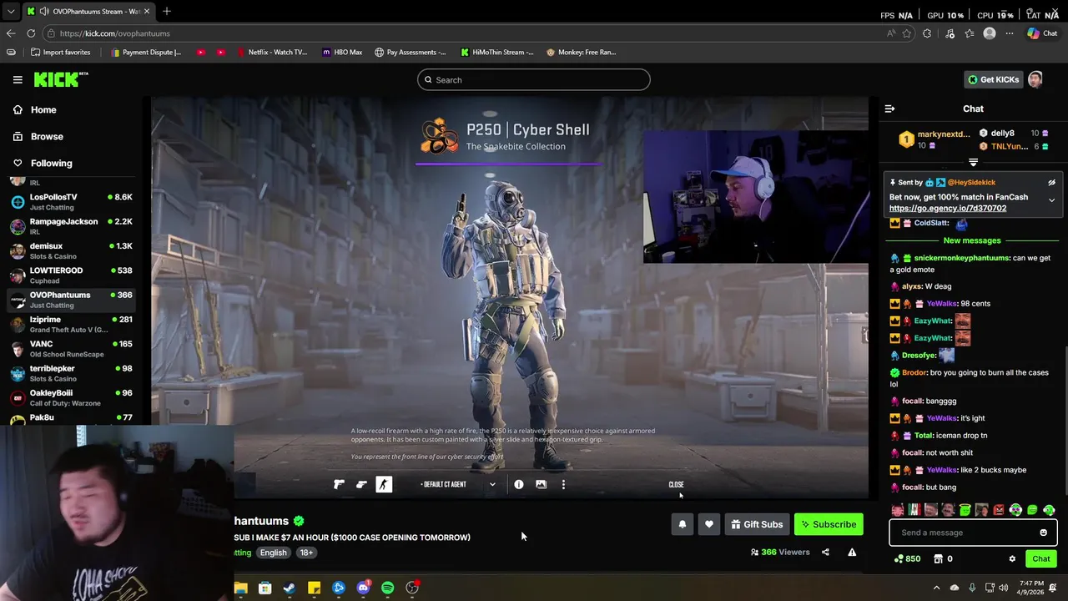Open the HBO Max bookmark
The width and height of the screenshot is (1068, 601).
pyautogui.click(x=341, y=52)
